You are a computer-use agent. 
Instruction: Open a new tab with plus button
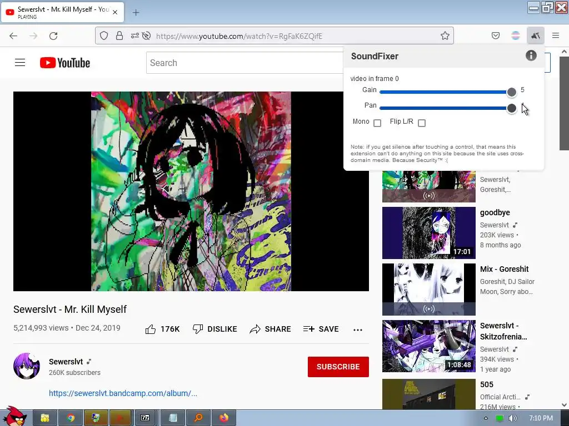point(136,13)
